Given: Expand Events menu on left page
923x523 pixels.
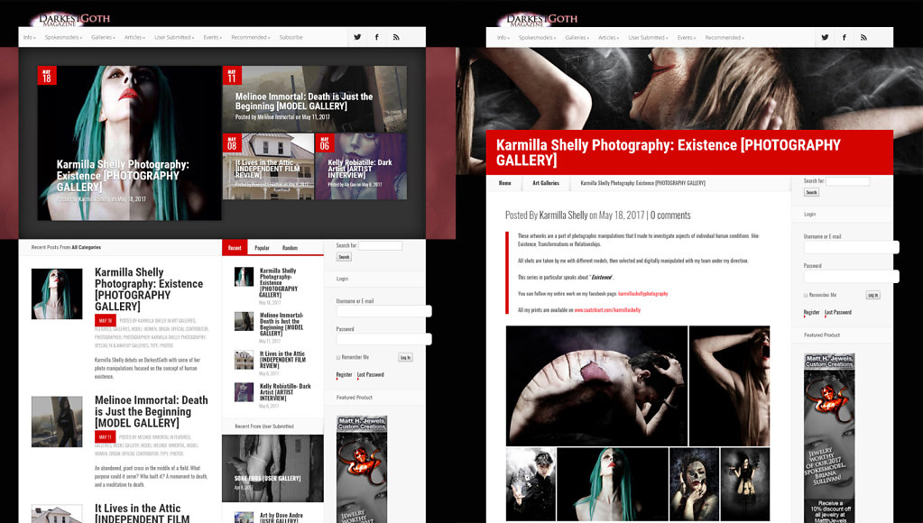Looking at the screenshot, I should click(x=213, y=37).
